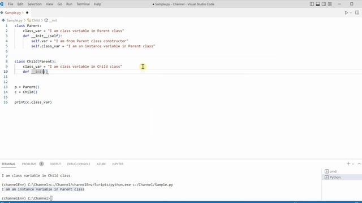Open the Edit menu
Screen dimensions: 362x203
pyautogui.click(x=20, y=4)
